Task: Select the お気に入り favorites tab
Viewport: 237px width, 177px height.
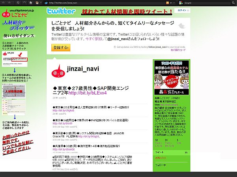Action: [x=160, y=158]
